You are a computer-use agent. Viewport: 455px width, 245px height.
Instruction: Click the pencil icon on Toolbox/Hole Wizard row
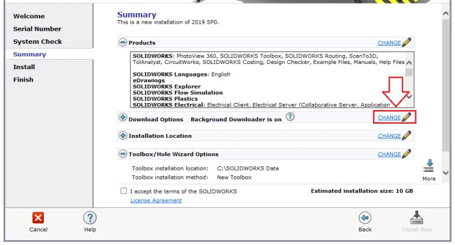[406, 154]
